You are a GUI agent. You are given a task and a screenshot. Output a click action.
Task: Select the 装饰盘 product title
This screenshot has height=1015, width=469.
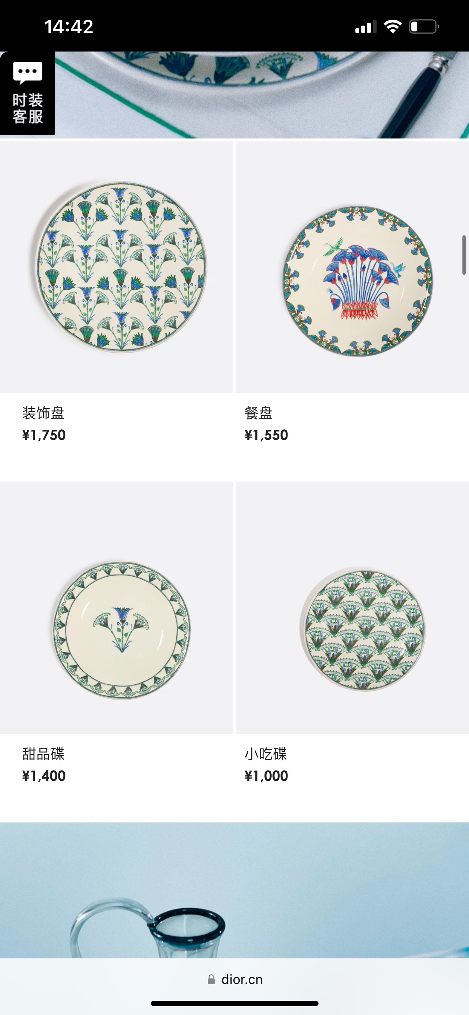point(43,413)
